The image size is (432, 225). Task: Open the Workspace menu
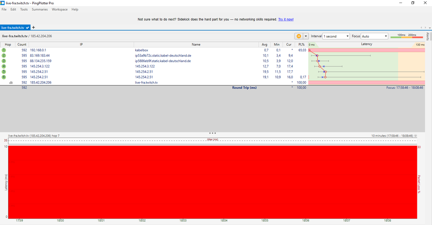(x=60, y=10)
